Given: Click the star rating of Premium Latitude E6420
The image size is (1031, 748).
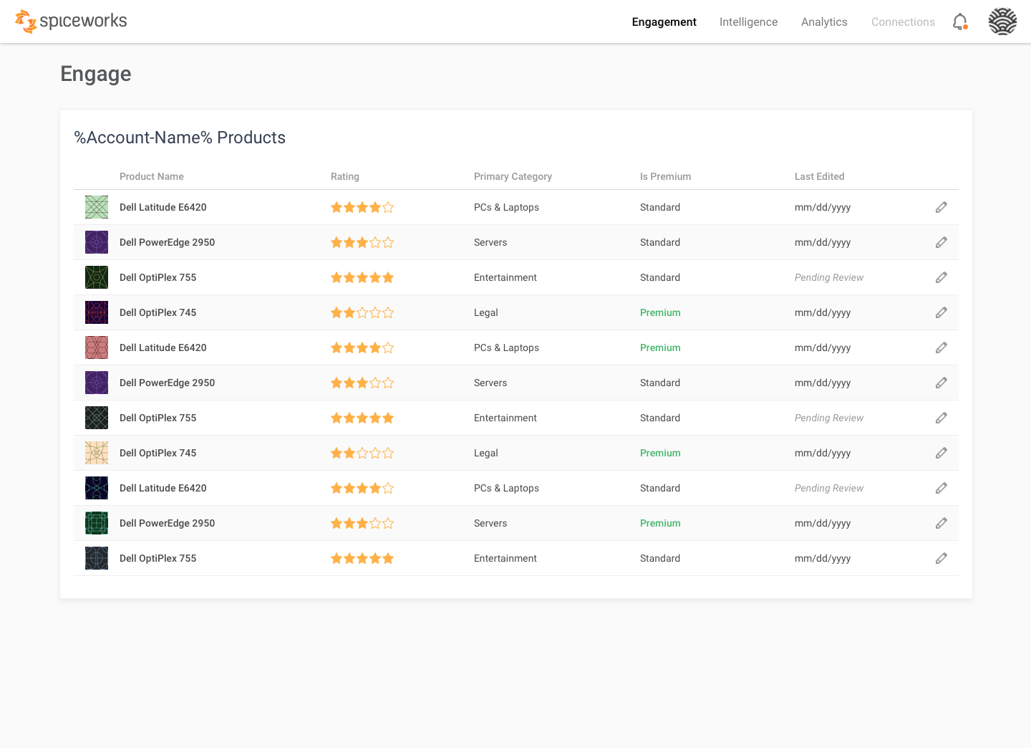Looking at the screenshot, I should 362,347.
